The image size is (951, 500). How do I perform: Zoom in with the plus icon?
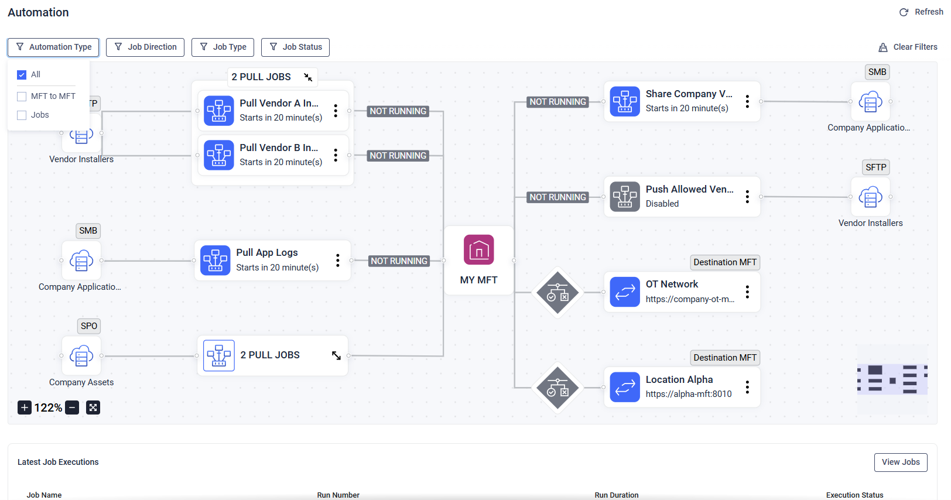tap(25, 407)
